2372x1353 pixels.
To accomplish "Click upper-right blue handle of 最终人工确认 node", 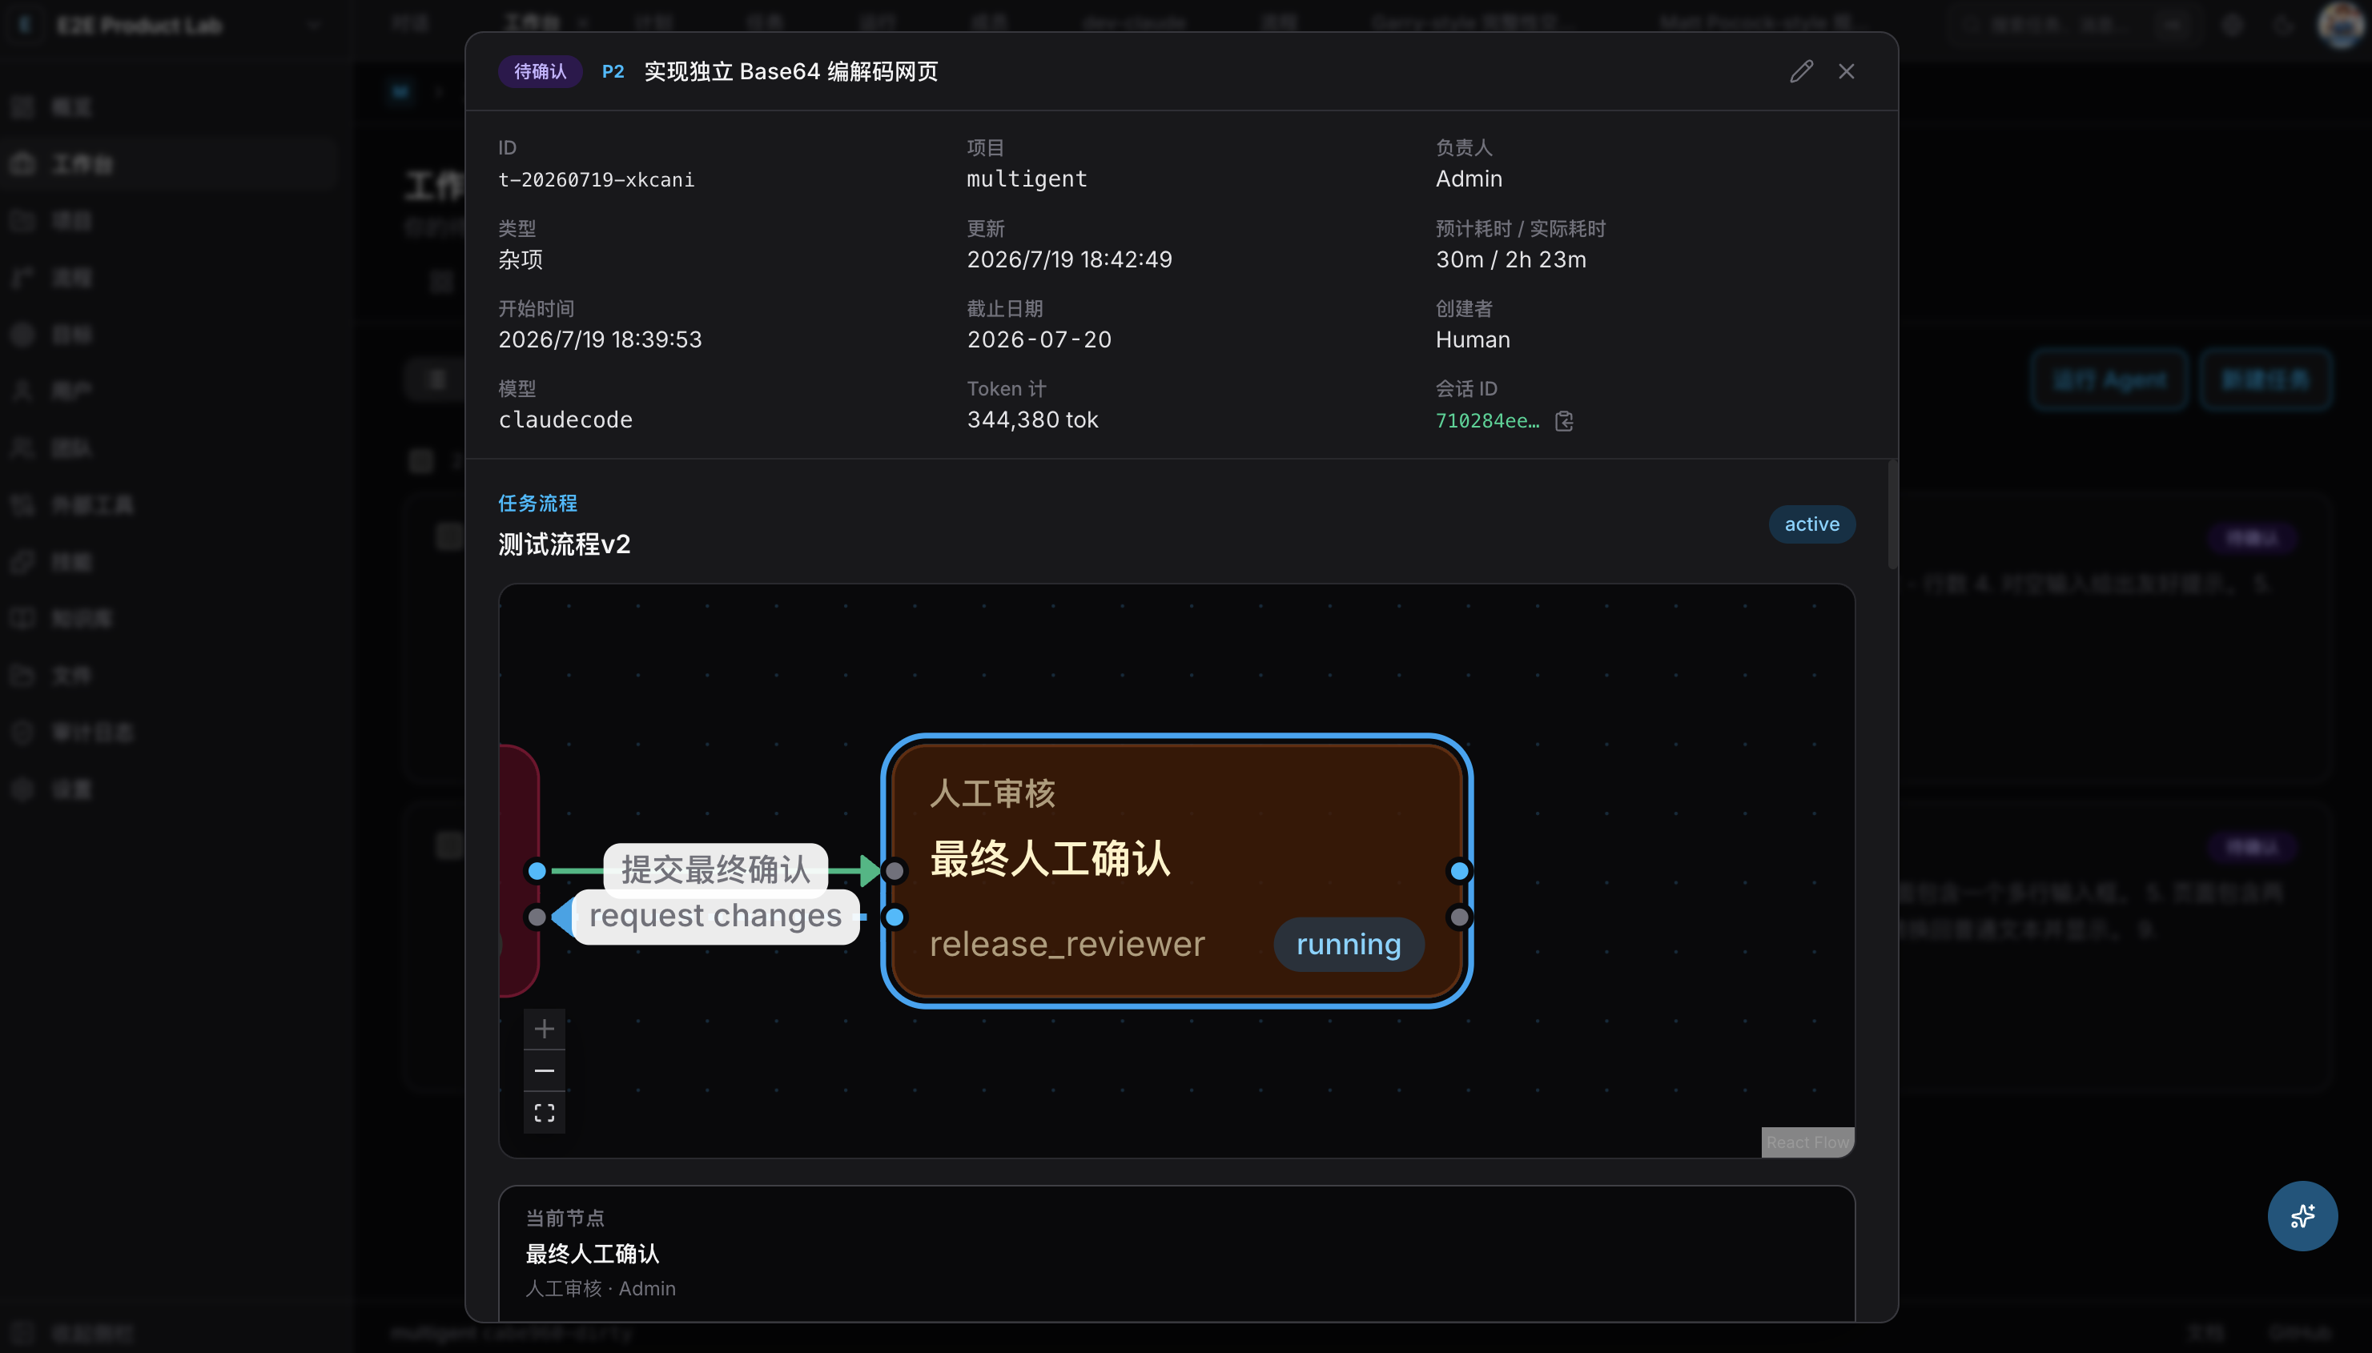I will click(1459, 871).
